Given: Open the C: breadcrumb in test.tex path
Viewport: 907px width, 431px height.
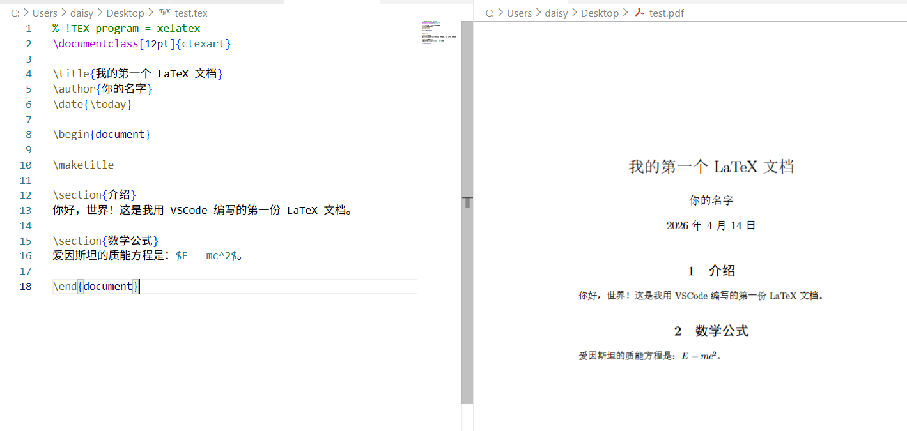Looking at the screenshot, I should (x=16, y=13).
